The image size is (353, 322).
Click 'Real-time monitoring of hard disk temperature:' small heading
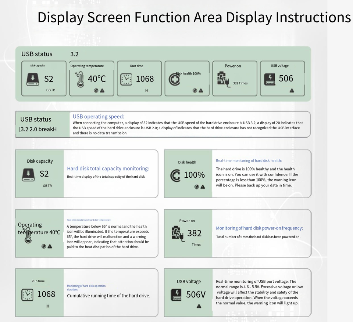tap(89, 220)
